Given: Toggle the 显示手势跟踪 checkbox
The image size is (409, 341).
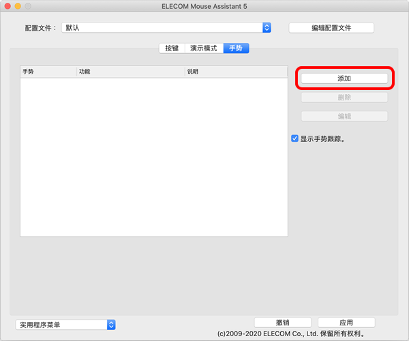Looking at the screenshot, I should [x=294, y=138].
